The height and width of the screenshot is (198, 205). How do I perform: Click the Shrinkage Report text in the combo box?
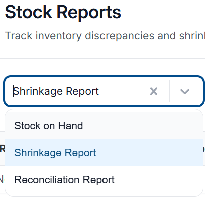pos(56,91)
